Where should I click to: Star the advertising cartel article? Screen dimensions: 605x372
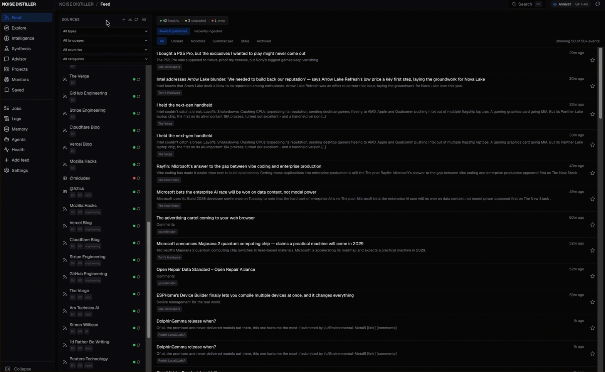click(x=593, y=225)
